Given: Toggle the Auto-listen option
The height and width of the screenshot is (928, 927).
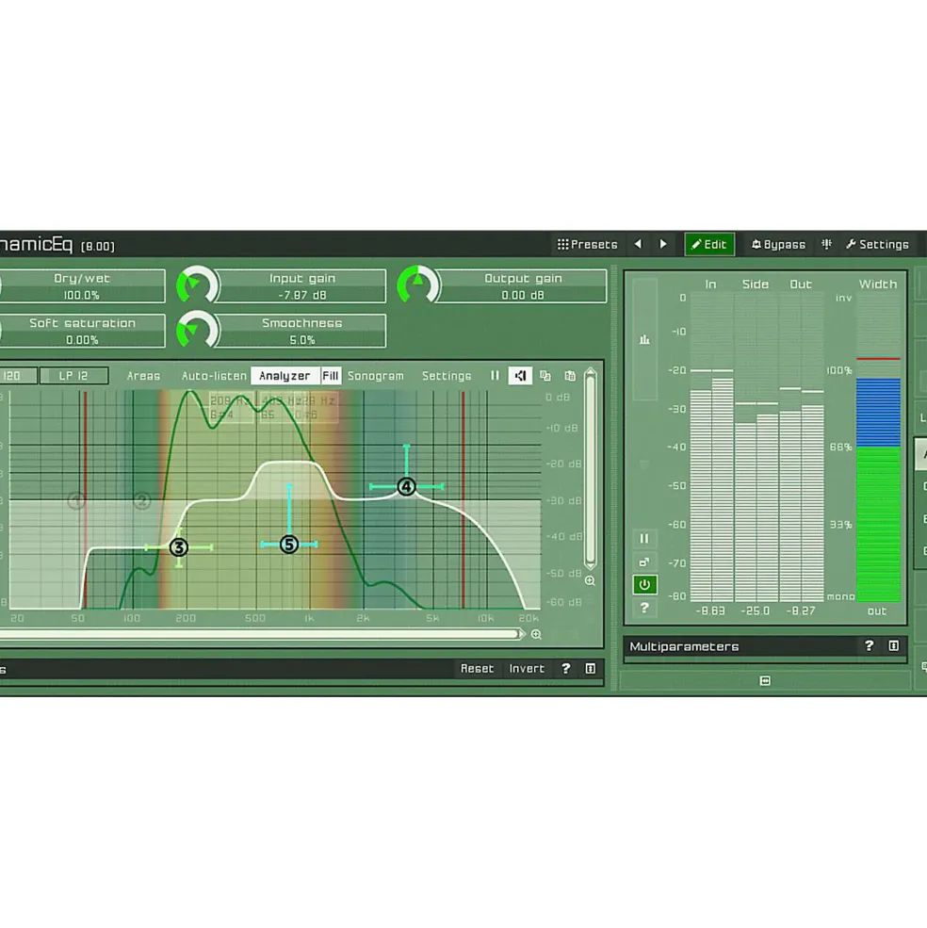Looking at the screenshot, I should click(214, 376).
